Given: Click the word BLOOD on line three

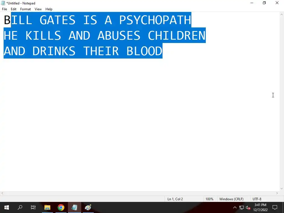Looking at the screenshot, I should (x=144, y=51).
